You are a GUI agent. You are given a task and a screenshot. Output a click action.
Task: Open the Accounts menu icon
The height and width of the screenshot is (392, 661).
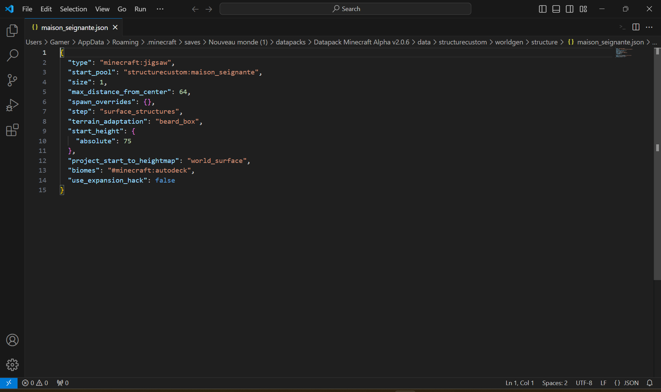click(x=12, y=340)
